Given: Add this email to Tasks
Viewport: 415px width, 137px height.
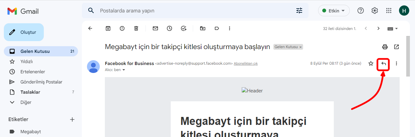Looking at the screenshot, I should coord(184,28).
